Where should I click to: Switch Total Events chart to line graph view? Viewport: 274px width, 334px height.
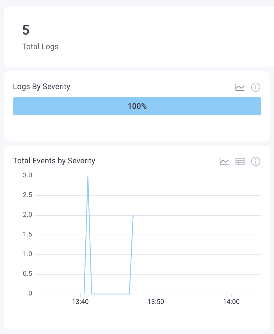click(224, 161)
